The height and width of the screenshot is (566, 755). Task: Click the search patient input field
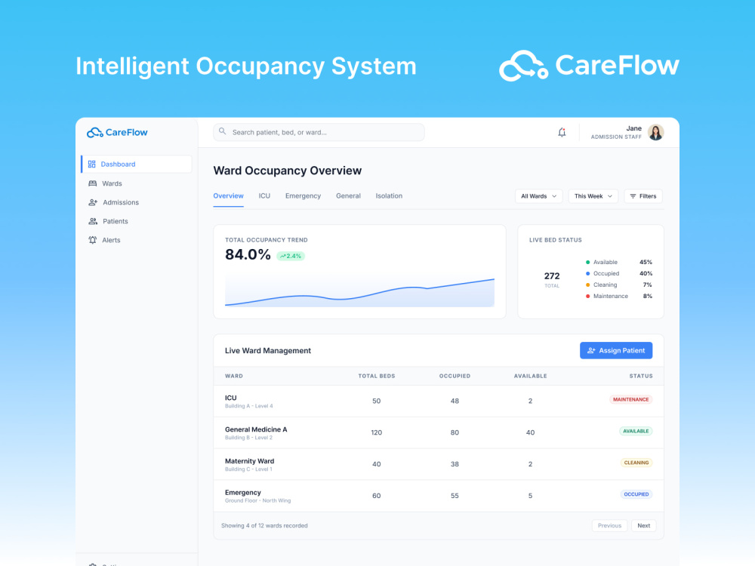tap(319, 132)
